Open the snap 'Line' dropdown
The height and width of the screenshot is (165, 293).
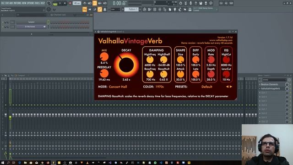point(115,9)
